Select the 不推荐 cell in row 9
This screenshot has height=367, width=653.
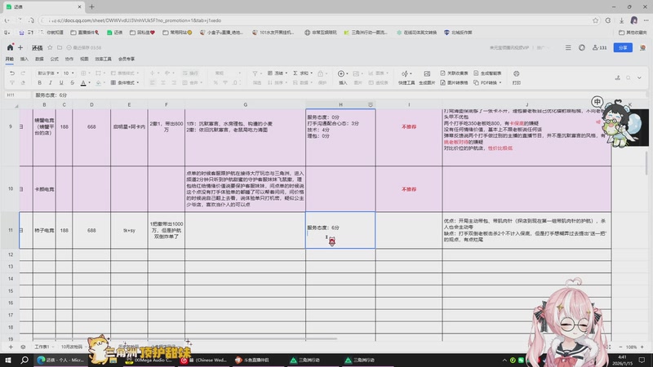coord(409,126)
